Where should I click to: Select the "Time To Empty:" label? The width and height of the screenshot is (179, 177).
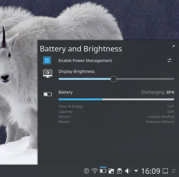tap(71, 106)
